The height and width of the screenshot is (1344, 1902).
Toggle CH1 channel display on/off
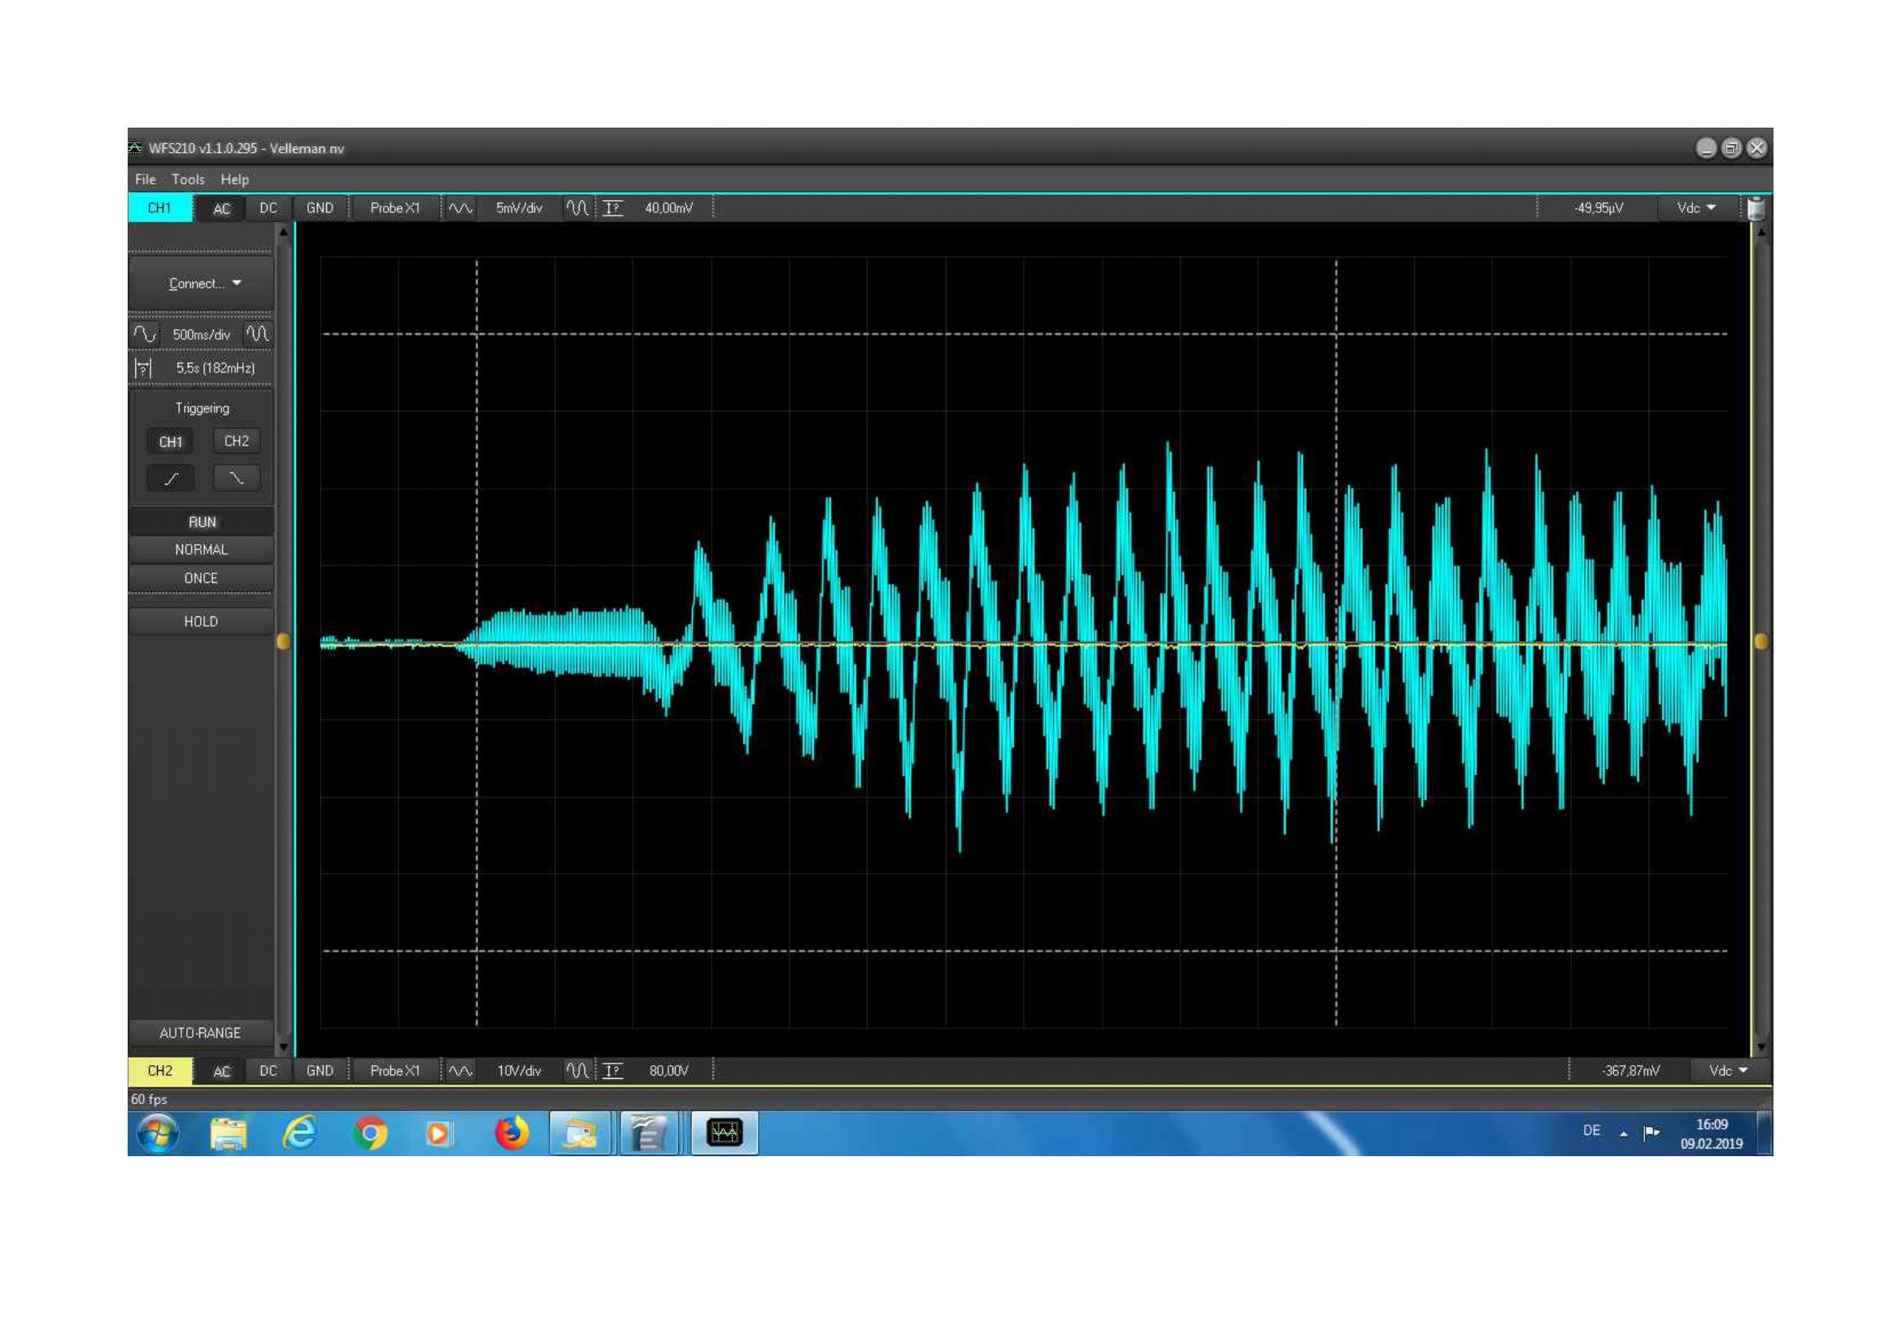pyautogui.click(x=160, y=208)
